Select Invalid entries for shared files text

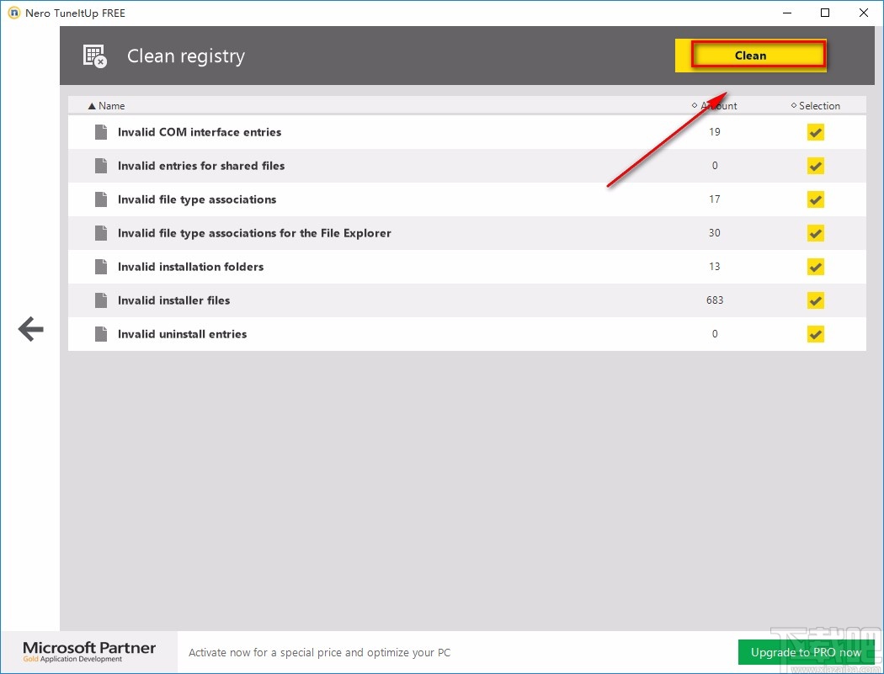200,166
